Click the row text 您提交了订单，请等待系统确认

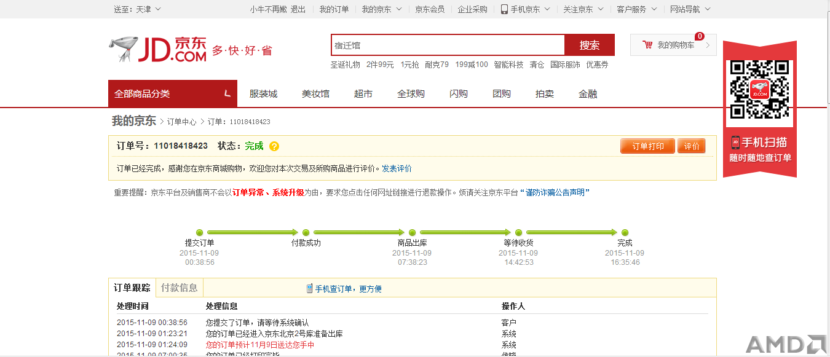point(257,323)
